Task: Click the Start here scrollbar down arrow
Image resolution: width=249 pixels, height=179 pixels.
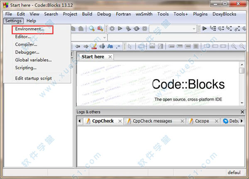Action: 242,103
